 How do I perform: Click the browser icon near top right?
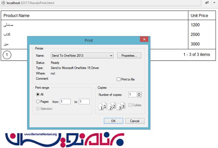coord(207,3)
